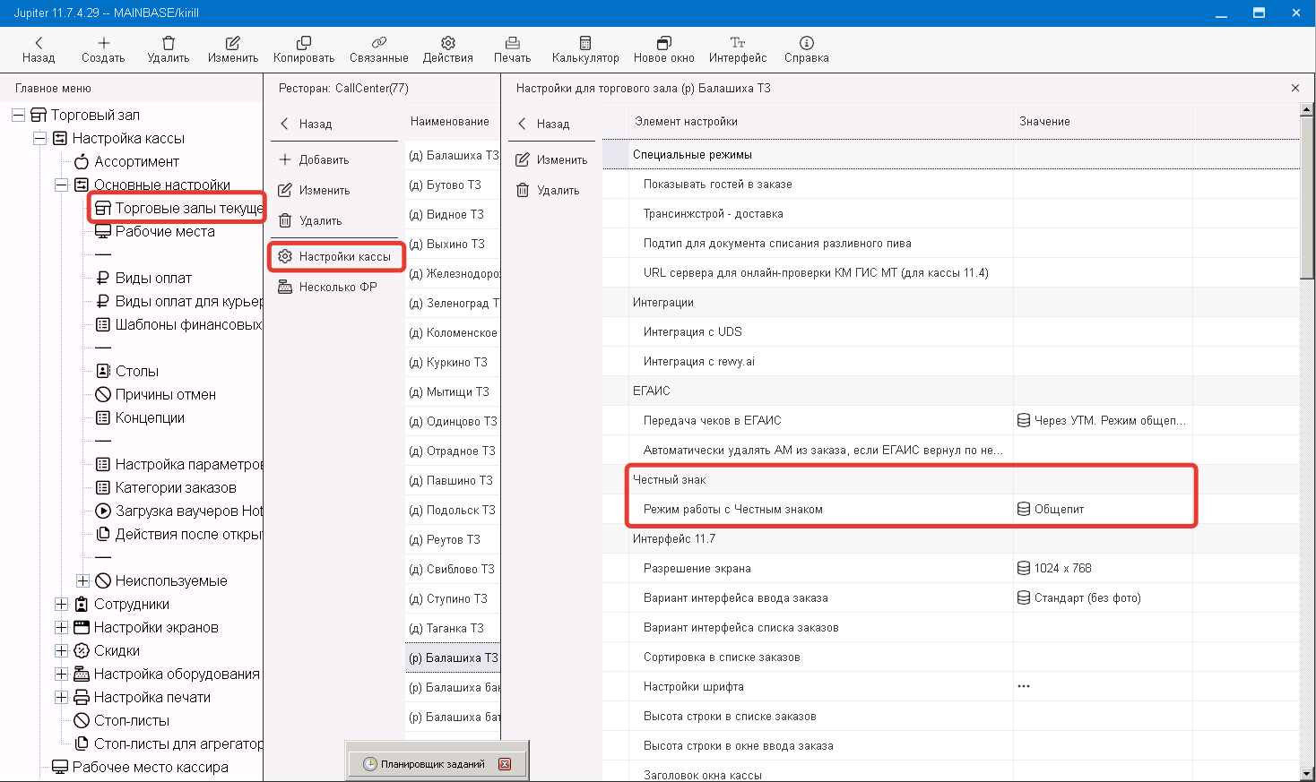Collapse the Настройка кассы tree node
The image size is (1316, 782).
click(x=39, y=138)
